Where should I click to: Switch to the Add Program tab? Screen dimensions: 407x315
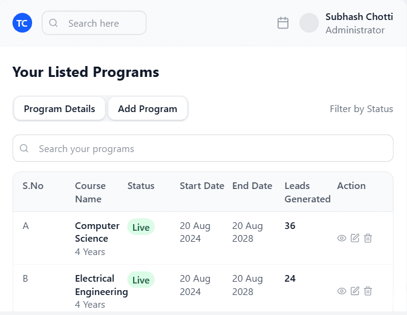pos(148,109)
